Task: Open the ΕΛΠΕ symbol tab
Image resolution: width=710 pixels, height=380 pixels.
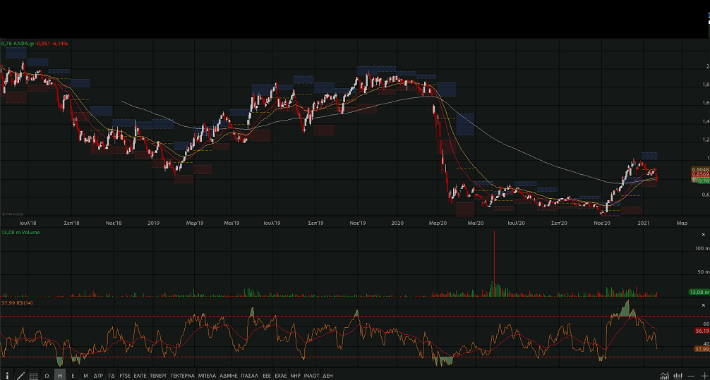Action: coord(140,375)
